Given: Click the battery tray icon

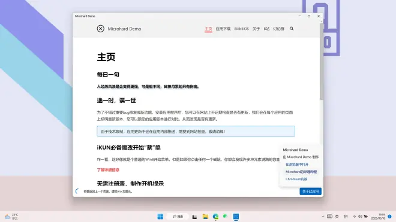Looking at the screenshot, I should pyautogui.click(x=365, y=217).
